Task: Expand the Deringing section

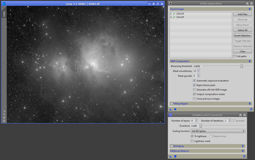Action: [x=243, y=146]
